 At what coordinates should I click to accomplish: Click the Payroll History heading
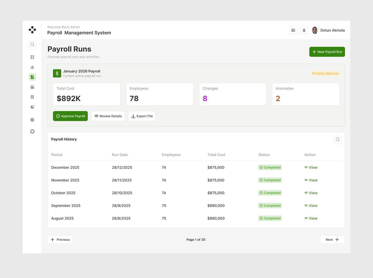click(x=64, y=139)
